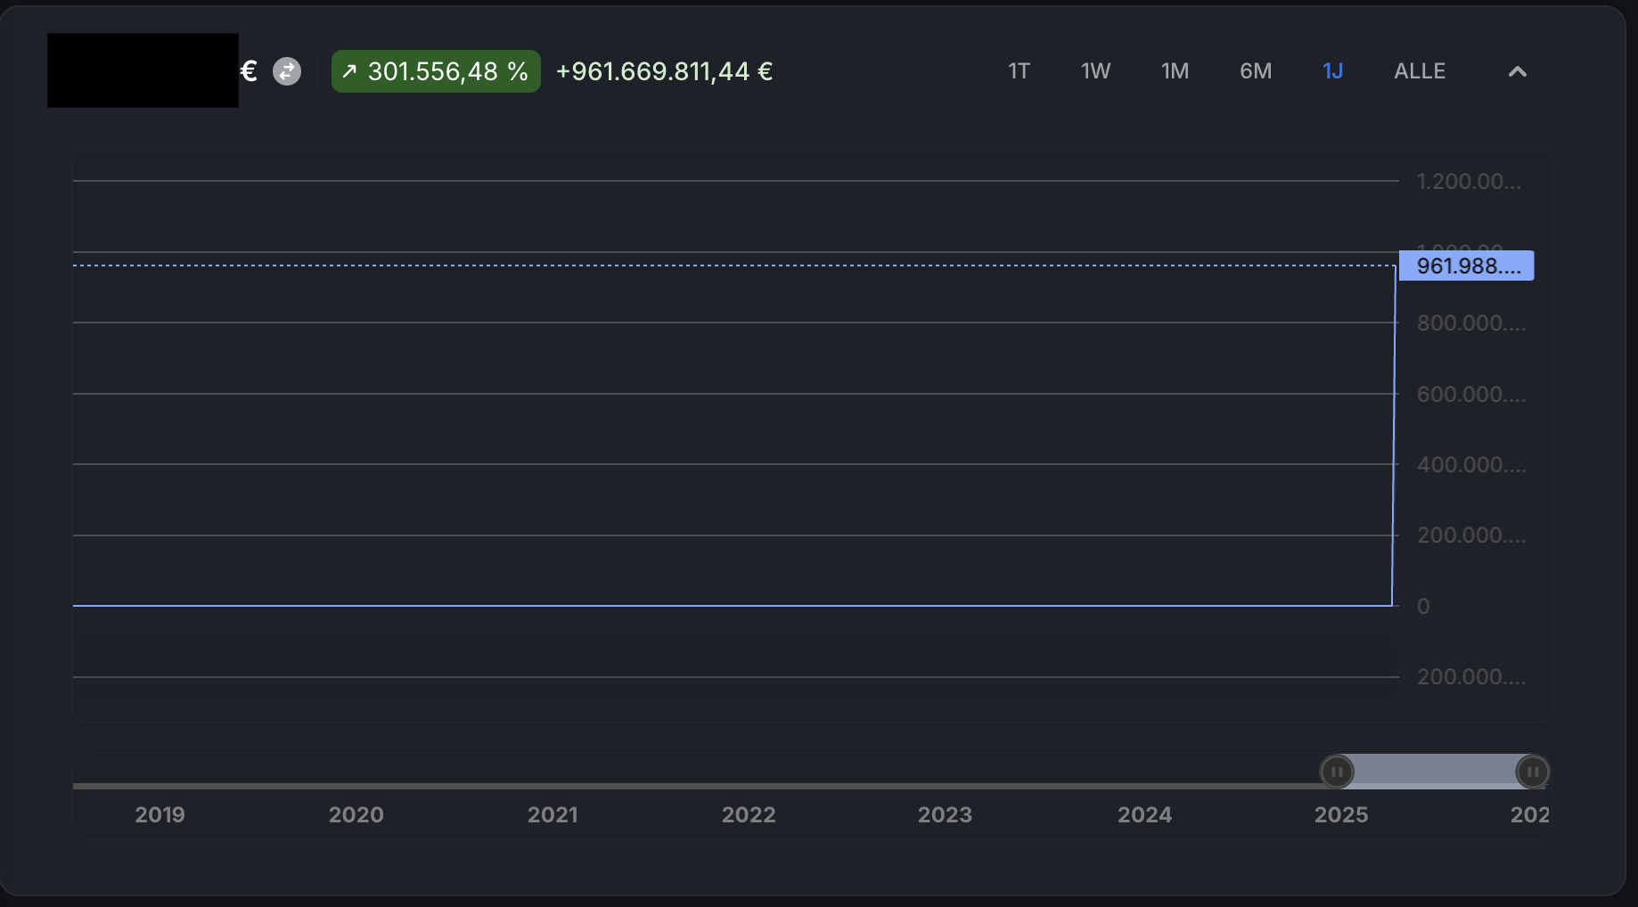The width and height of the screenshot is (1638, 907).
Task: Click the 2019 timeline label
Action: (x=160, y=814)
